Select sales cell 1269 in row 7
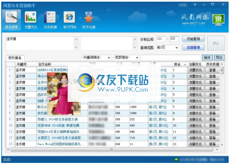229x165 pixels. click(139, 107)
